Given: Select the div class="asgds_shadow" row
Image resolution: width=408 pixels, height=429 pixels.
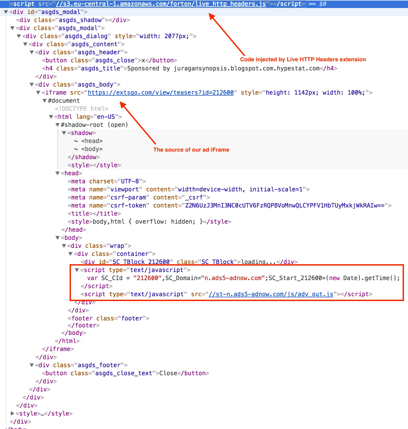Looking at the screenshot, I should pos(73,20).
